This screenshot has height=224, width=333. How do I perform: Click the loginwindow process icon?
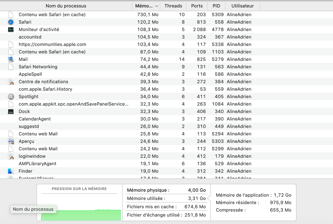coord(11,156)
